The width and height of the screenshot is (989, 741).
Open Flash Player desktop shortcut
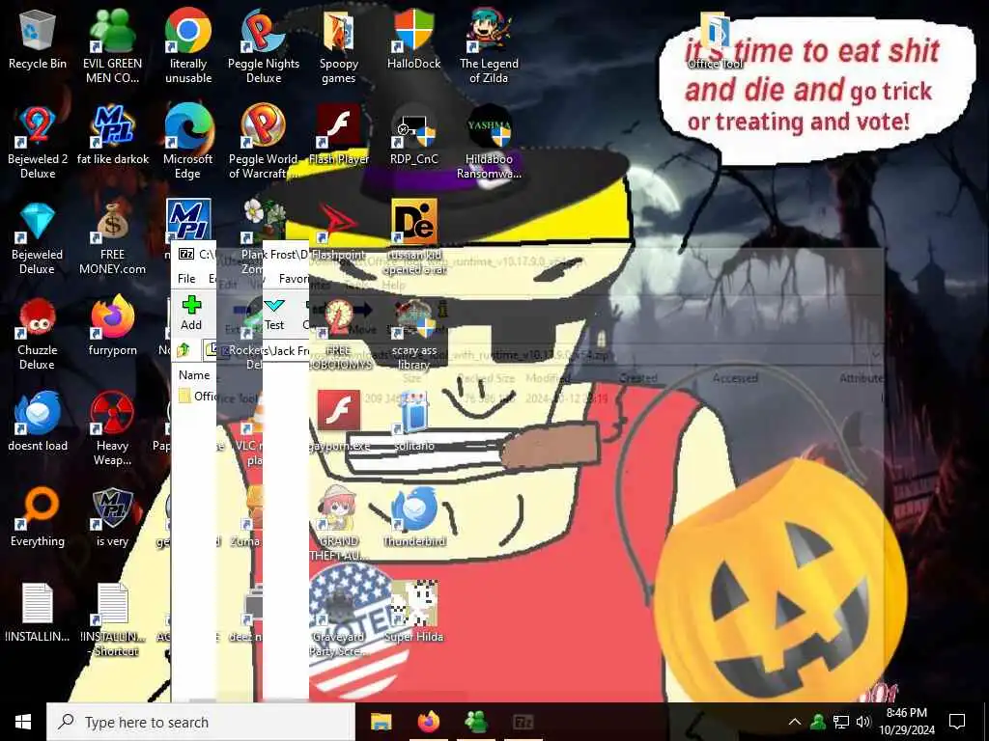tap(339, 135)
